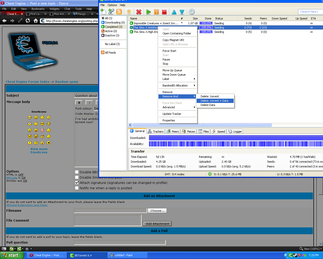
Task: Click Opera's Back navigation arrow
Action: tap(4, 21)
